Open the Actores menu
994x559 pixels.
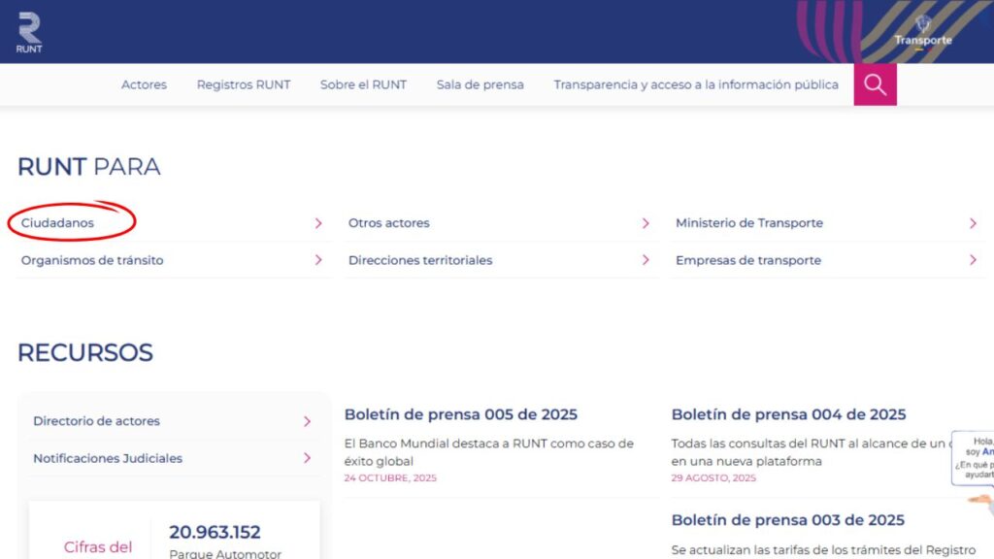point(144,84)
